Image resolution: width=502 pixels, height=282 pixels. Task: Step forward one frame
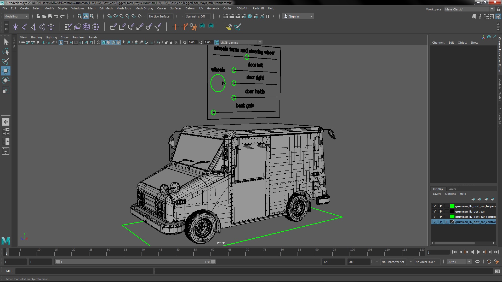[490, 252]
